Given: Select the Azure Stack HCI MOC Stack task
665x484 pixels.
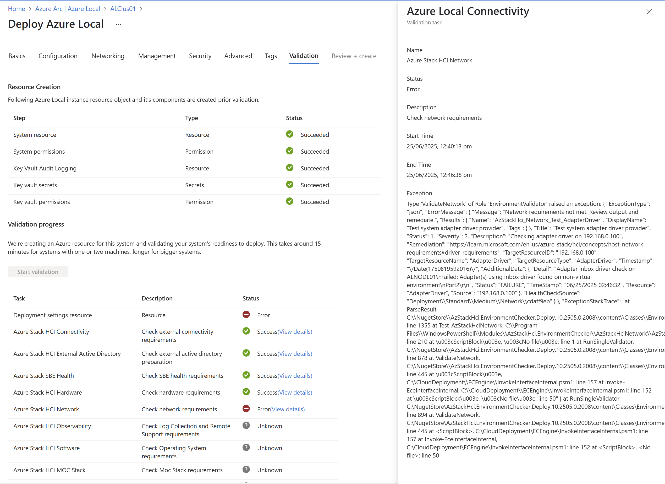Looking at the screenshot, I should [49, 470].
